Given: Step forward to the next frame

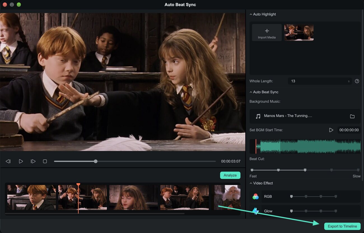Looking at the screenshot, I should [x=33, y=161].
